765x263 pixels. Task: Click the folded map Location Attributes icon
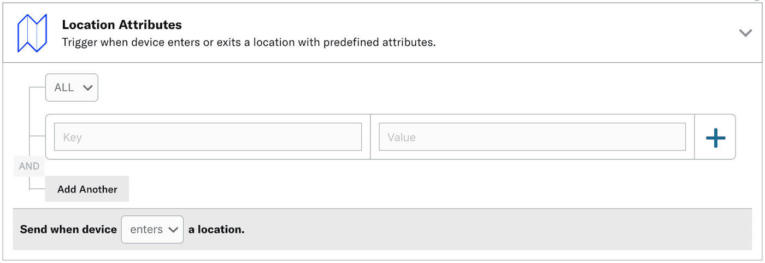32,33
